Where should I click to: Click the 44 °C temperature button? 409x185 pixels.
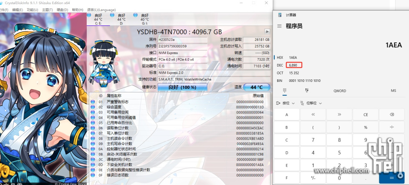[257, 87]
